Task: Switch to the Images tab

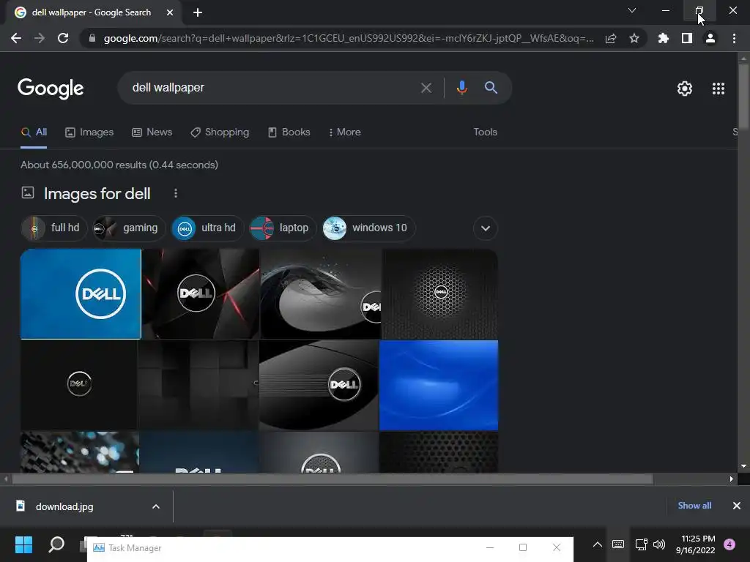Action: [x=89, y=132]
